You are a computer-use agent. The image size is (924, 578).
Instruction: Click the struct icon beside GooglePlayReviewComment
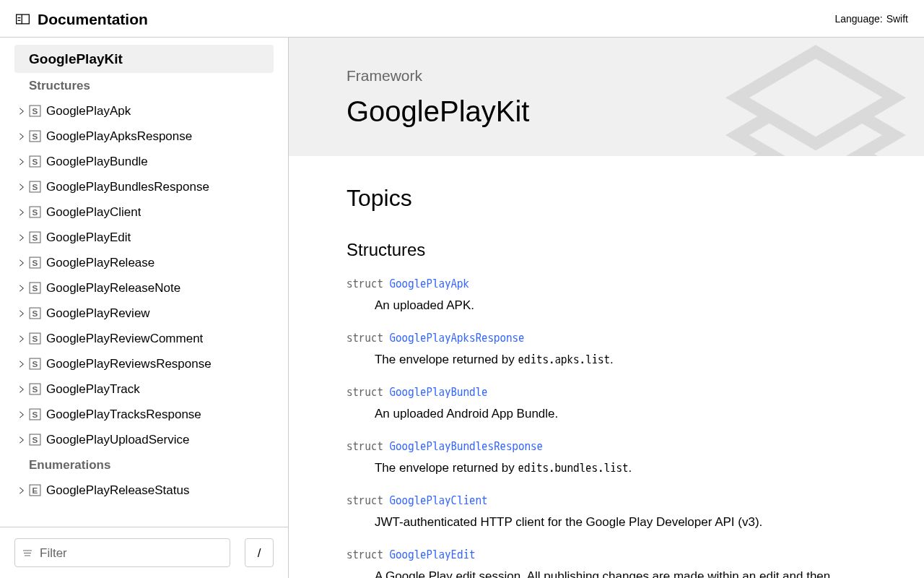pos(35,339)
